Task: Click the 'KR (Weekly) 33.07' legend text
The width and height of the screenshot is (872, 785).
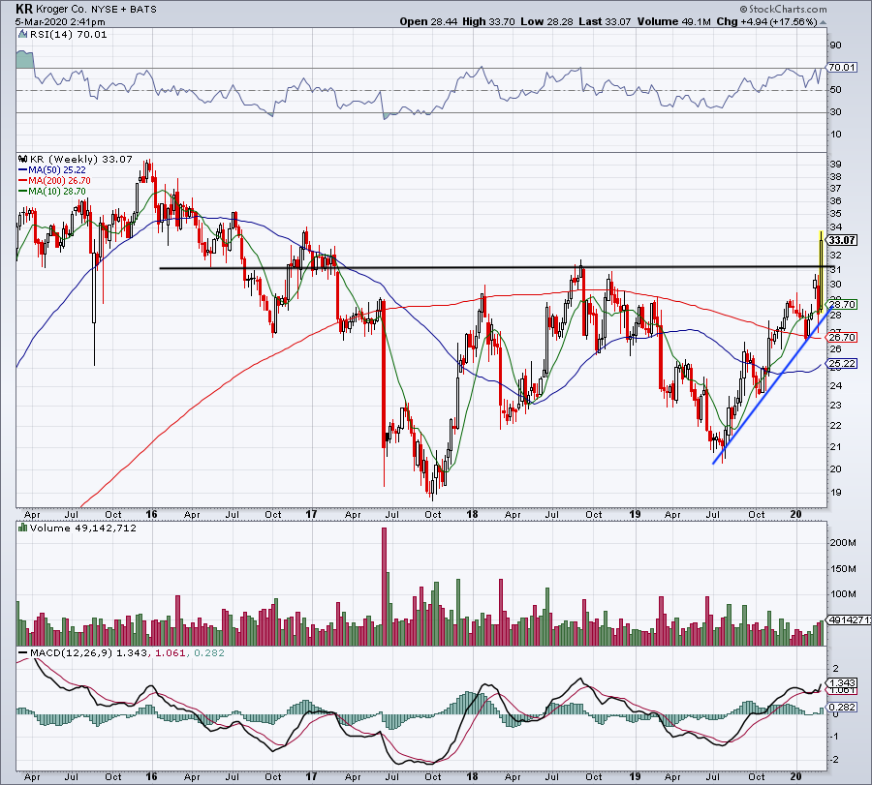Action: (x=81, y=160)
